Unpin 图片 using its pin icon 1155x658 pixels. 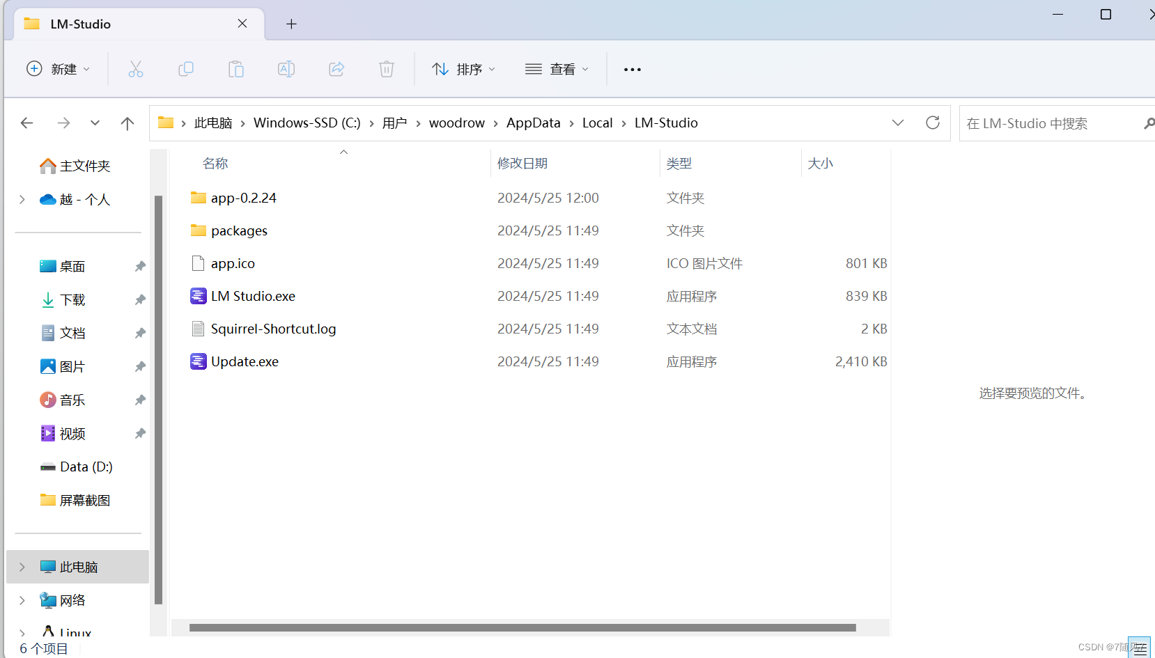coord(140,367)
